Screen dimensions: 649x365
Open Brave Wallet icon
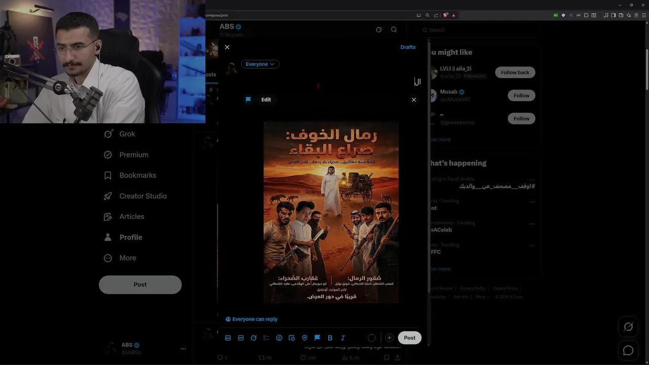click(x=621, y=15)
